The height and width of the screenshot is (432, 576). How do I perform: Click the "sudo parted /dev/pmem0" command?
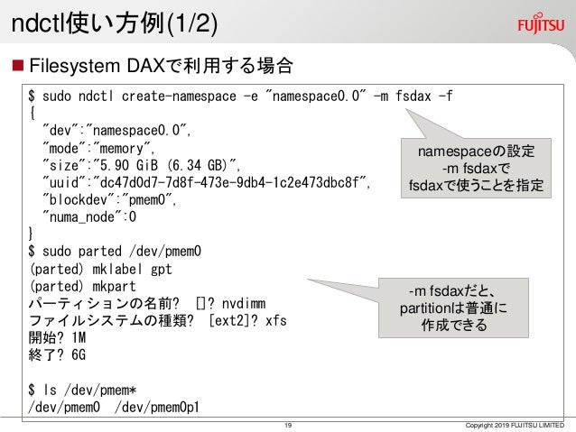click(x=115, y=252)
